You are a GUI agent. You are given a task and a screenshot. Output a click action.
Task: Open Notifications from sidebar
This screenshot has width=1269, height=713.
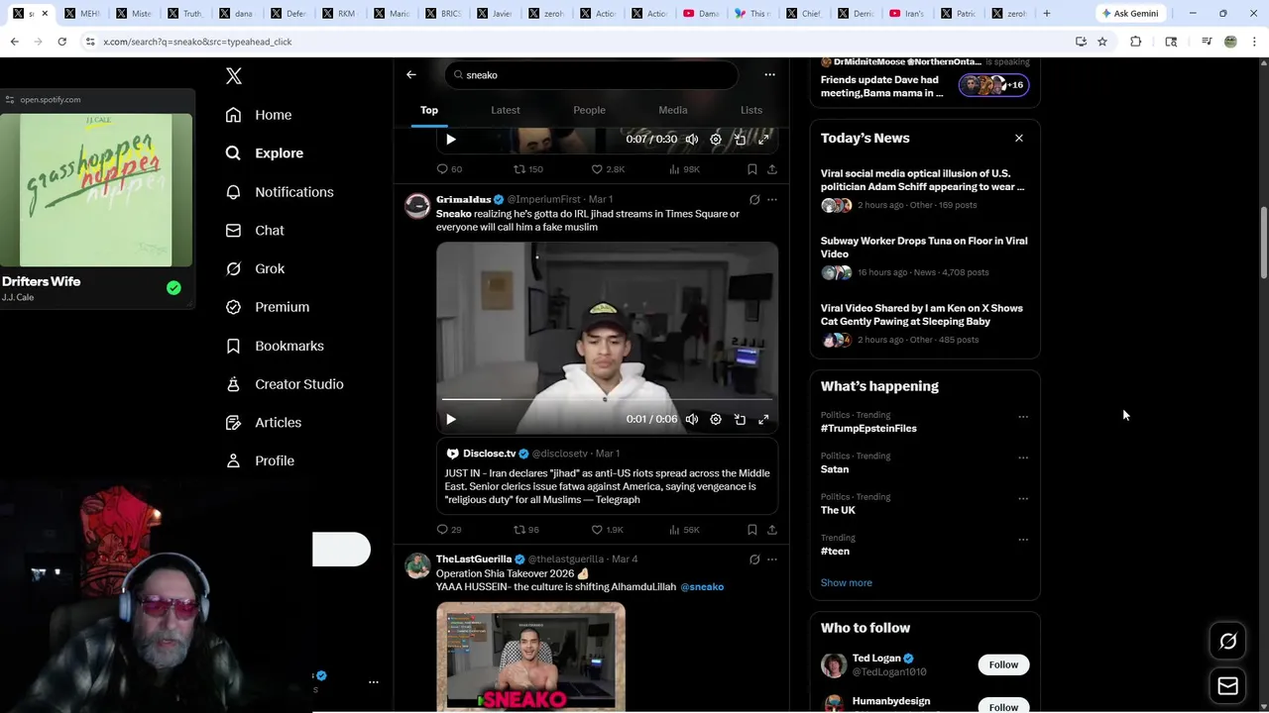click(280, 192)
